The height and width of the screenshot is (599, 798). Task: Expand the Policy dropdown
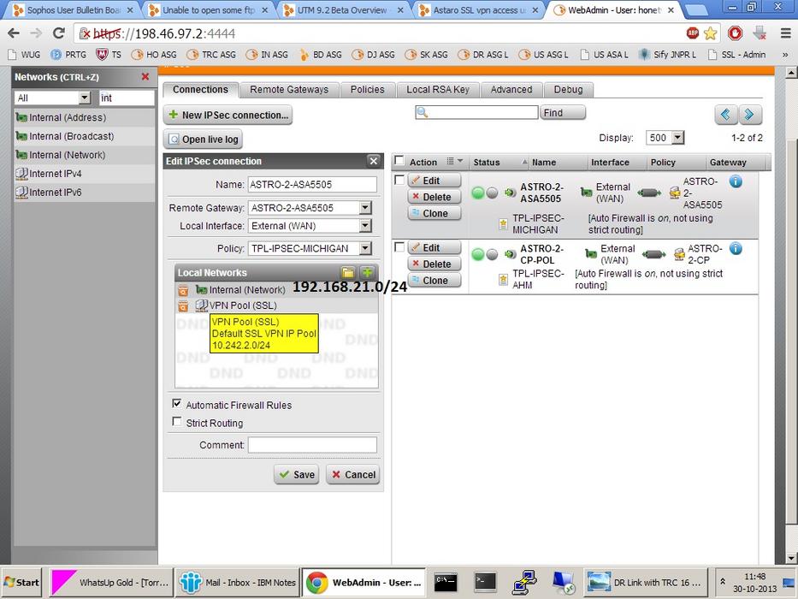pyautogui.click(x=365, y=248)
